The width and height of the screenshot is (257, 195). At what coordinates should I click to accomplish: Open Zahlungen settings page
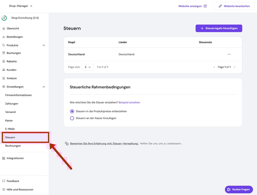point(12,104)
